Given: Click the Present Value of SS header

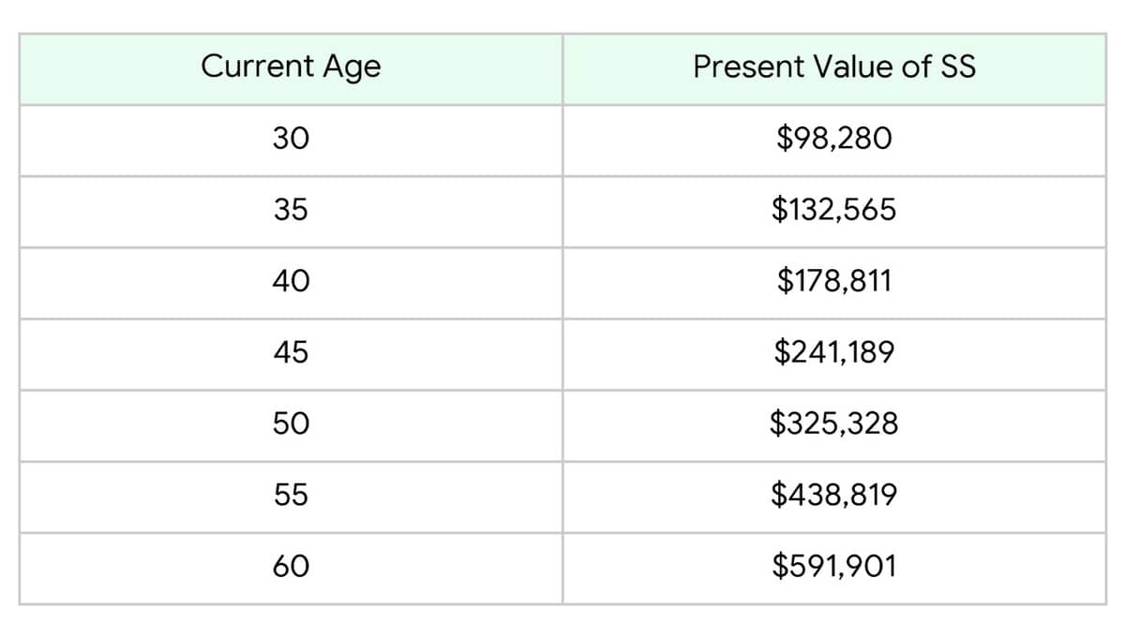Looking at the screenshot, I should point(834,67).
